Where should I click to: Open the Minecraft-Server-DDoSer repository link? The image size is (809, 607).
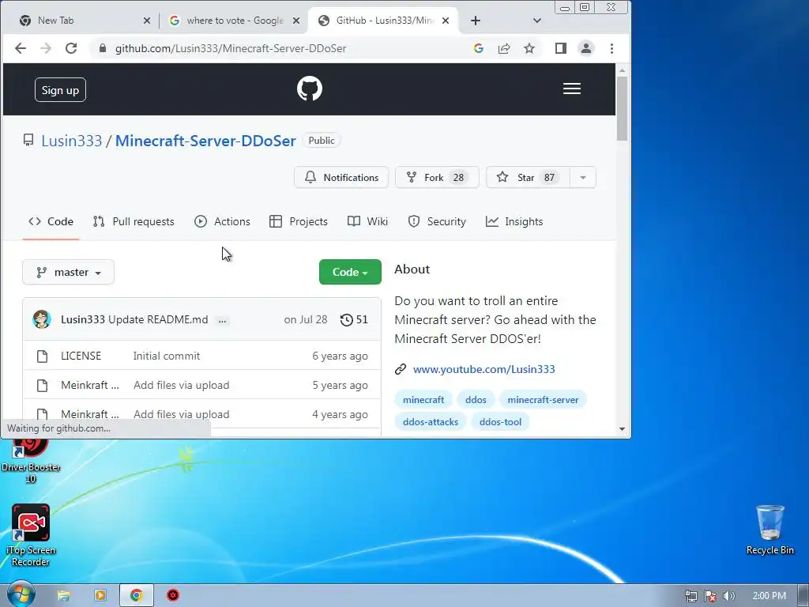(x=205, y=141)
